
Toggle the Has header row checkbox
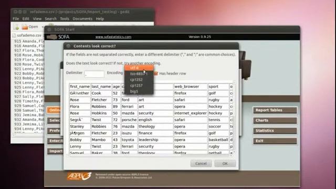(156, 73)
